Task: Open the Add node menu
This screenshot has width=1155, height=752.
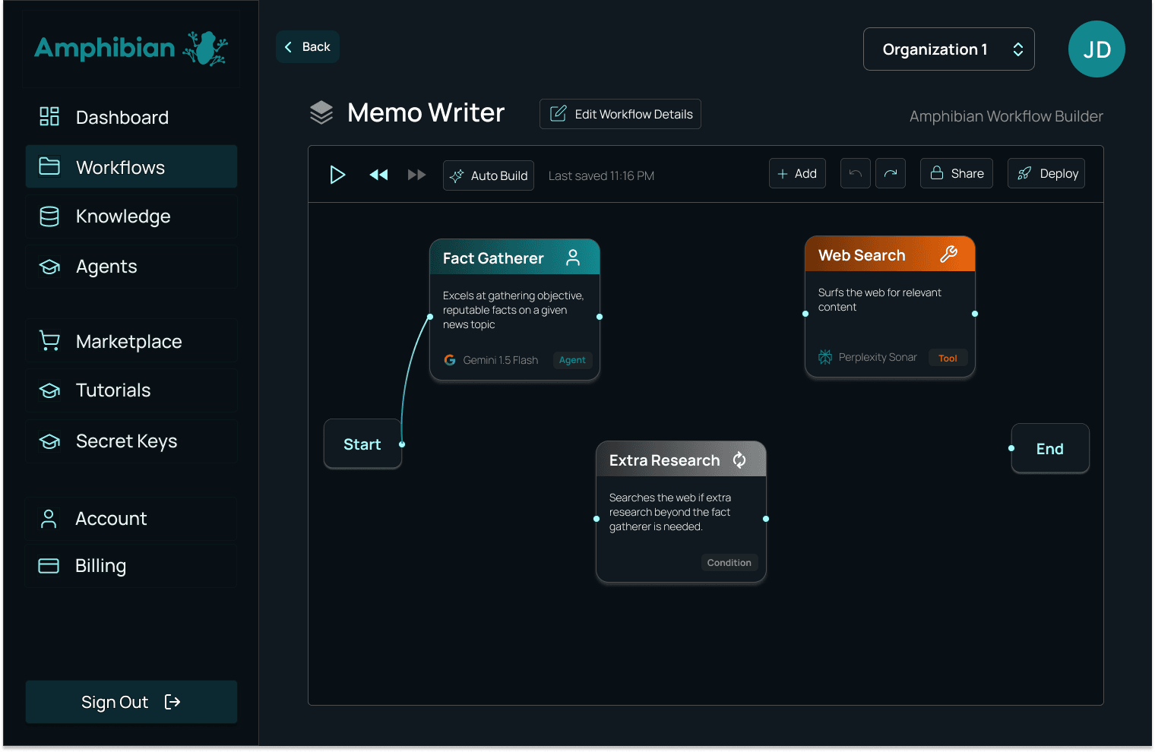Action: point(797,173)
